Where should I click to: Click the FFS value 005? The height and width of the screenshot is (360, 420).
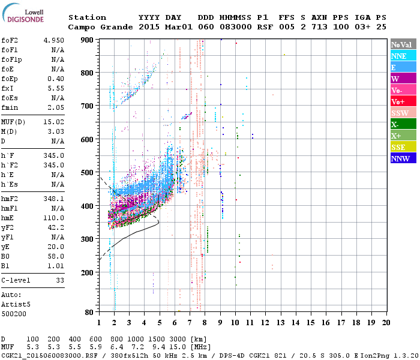pos(287,27)
